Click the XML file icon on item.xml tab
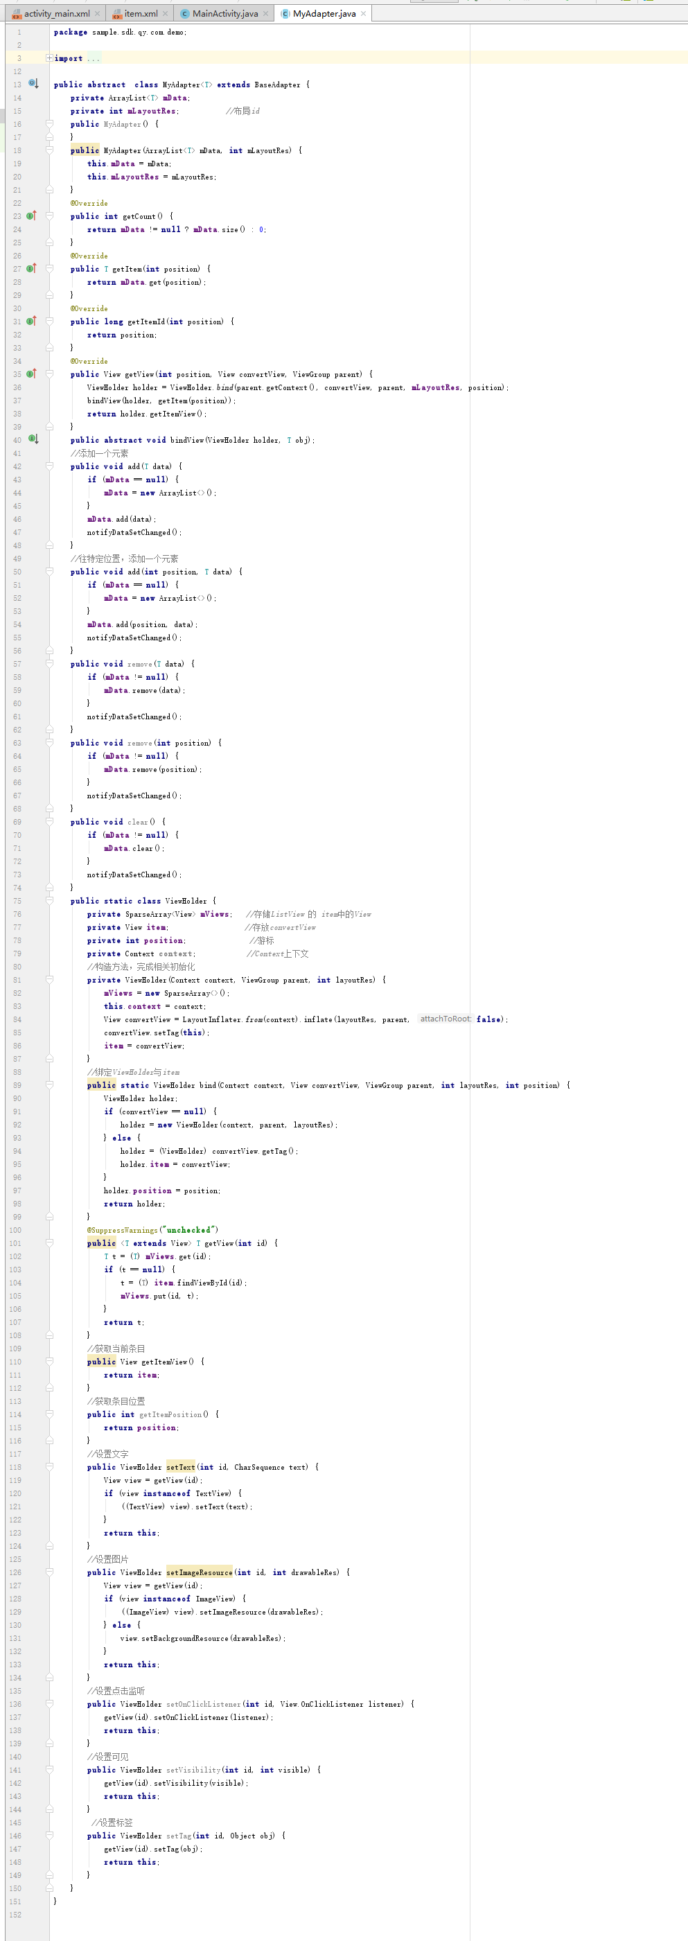 pos(117,14)
